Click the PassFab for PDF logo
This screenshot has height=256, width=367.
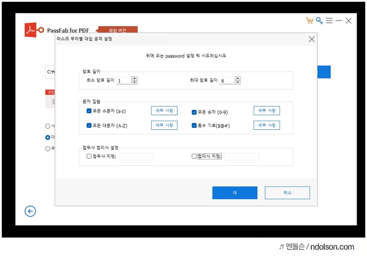coord(34,30)
